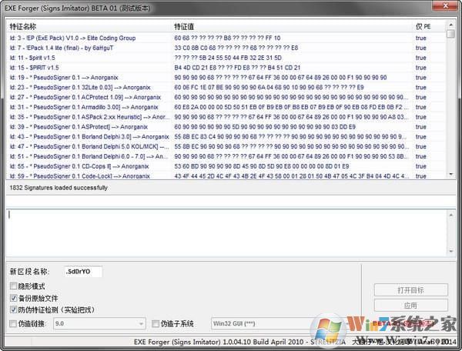Screen dimensions: 462x351
Task: Click signature value starting 60 06 FC 1E 07 BE
Action: [269, 88]
